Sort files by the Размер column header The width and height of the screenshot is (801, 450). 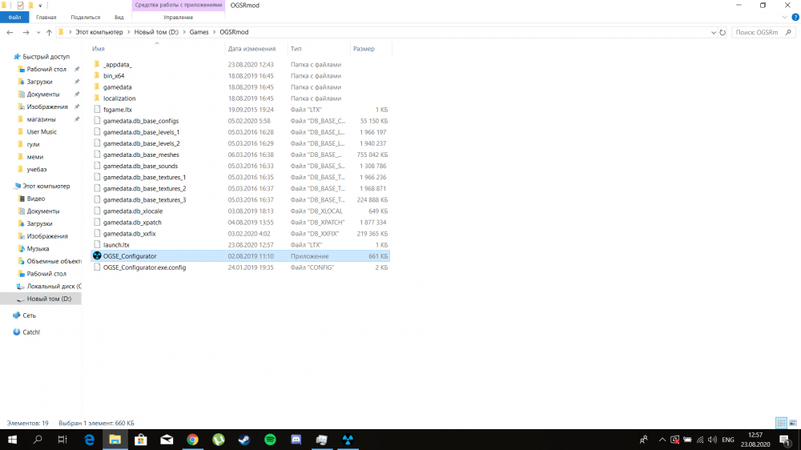click(x=364, y=49)
